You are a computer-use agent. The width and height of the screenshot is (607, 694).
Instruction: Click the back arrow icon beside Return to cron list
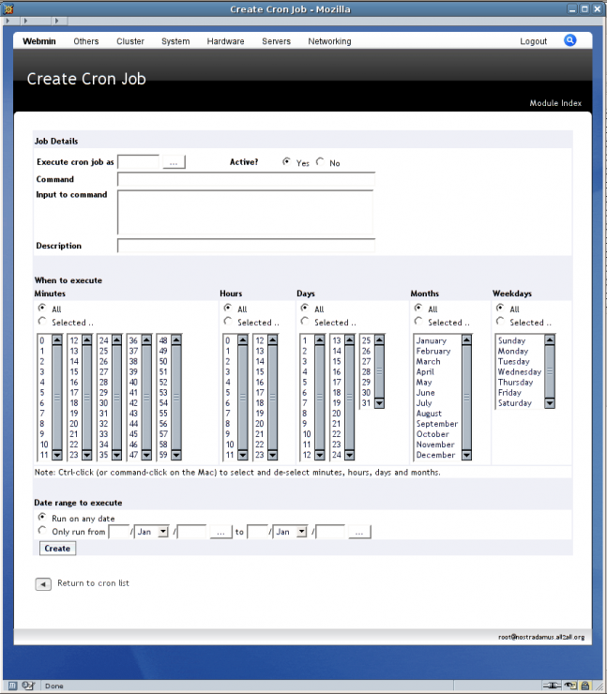(x=43, y=584)
